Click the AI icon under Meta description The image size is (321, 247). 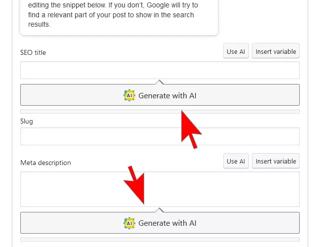(129, 223)
